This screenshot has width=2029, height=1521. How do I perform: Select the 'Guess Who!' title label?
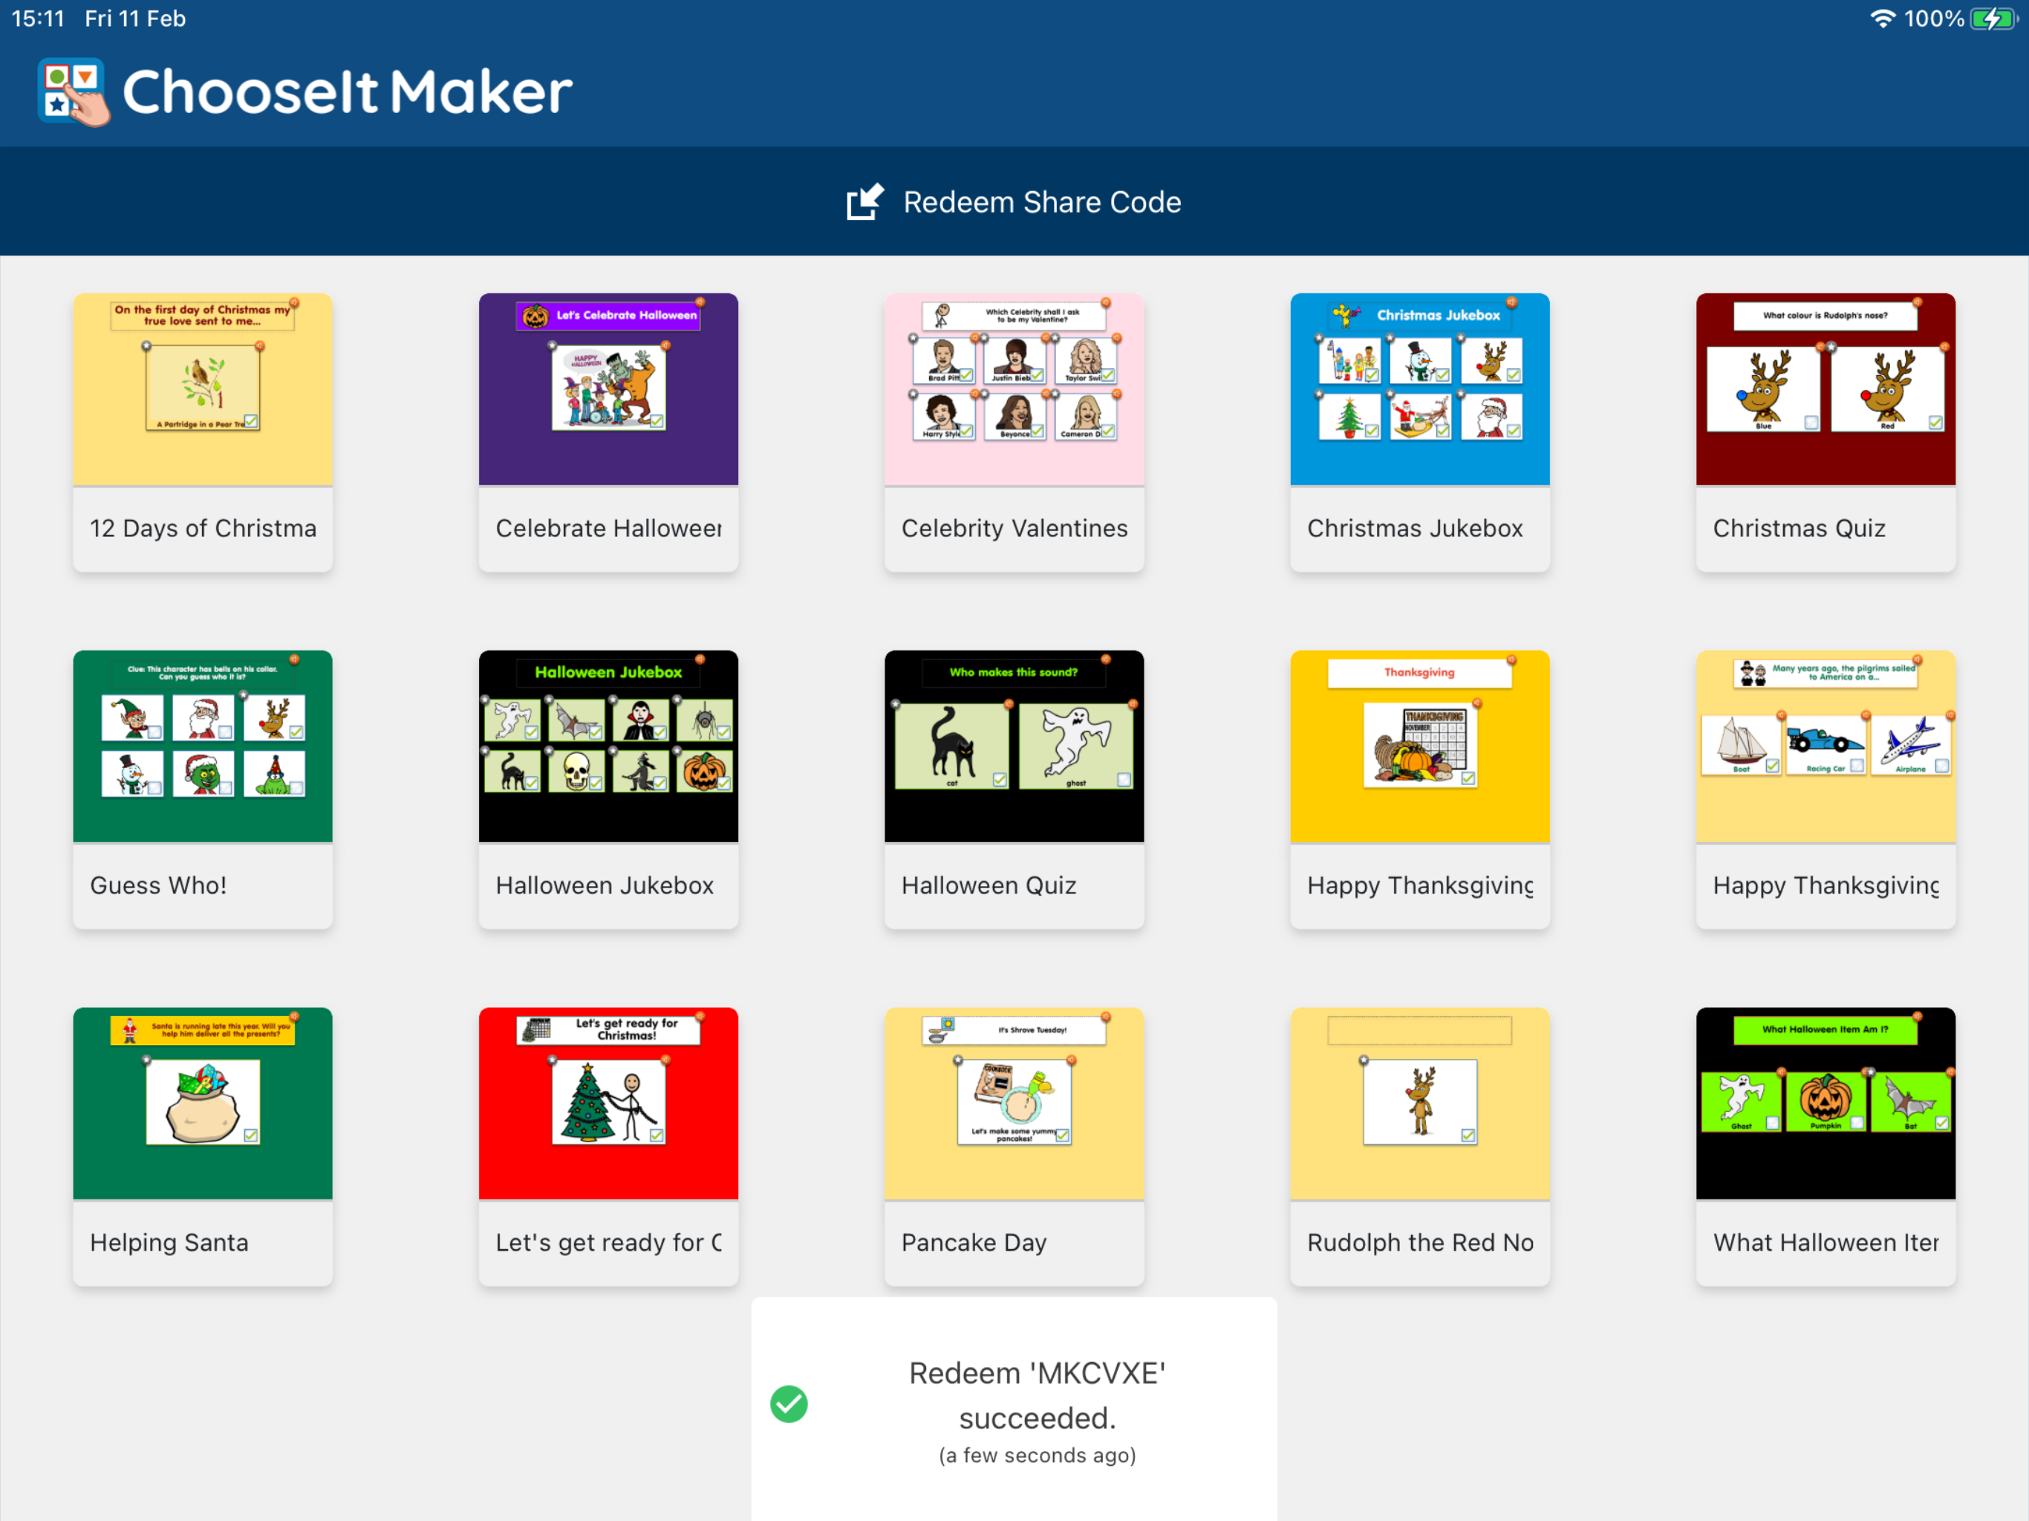(157, 885)
